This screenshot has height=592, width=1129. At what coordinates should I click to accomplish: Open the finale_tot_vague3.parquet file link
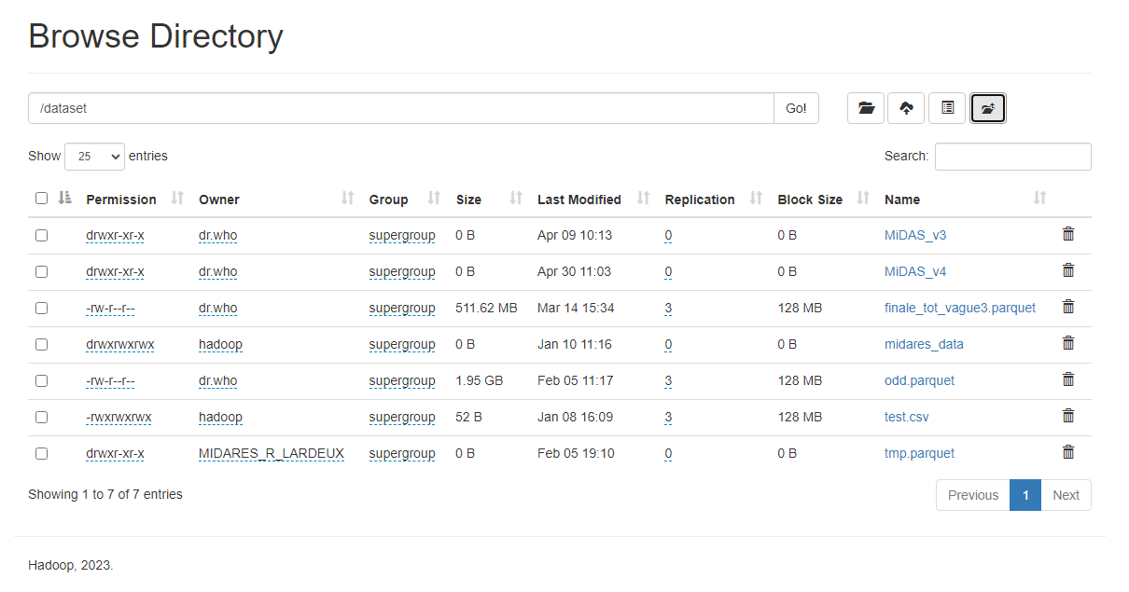[959, 309]
